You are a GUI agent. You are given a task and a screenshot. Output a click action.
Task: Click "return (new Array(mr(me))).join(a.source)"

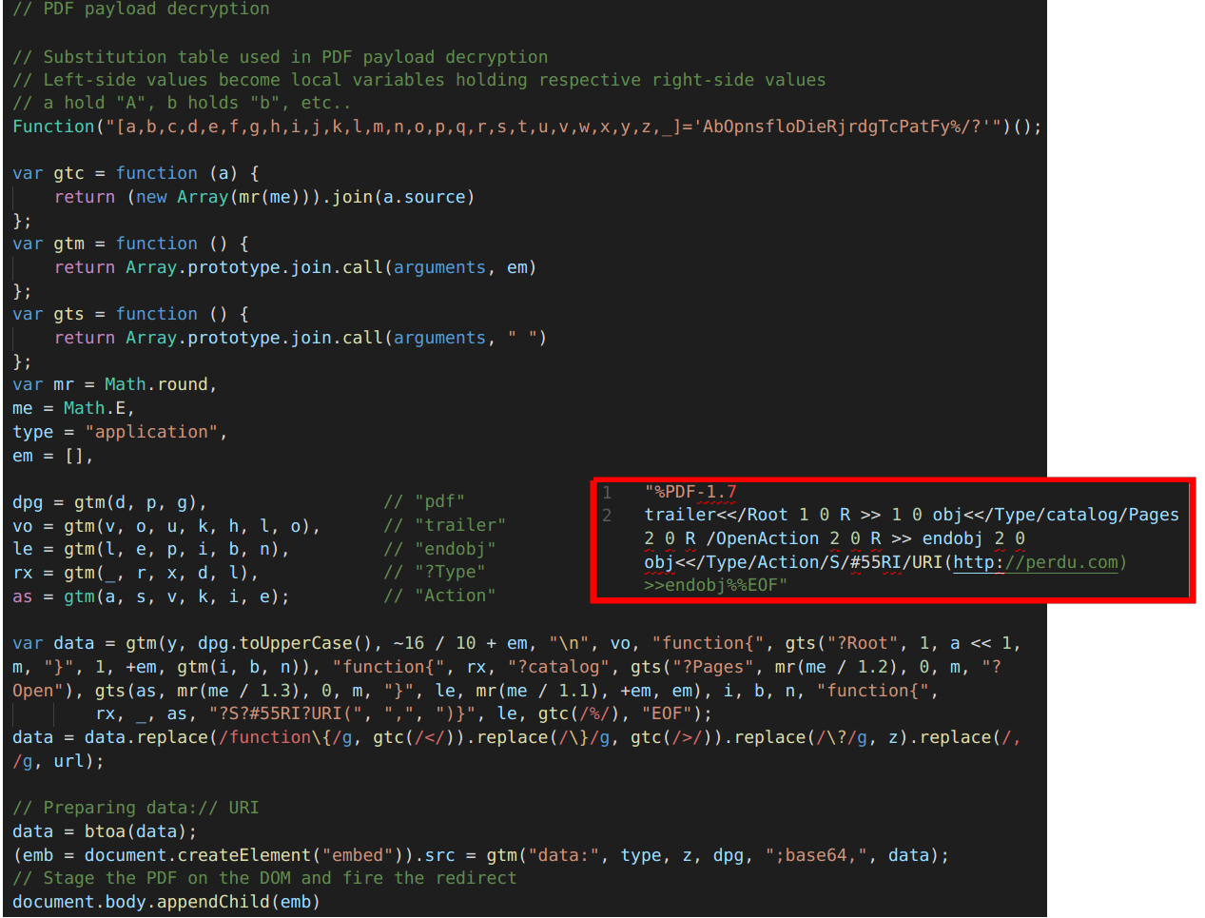pos(264,197)
